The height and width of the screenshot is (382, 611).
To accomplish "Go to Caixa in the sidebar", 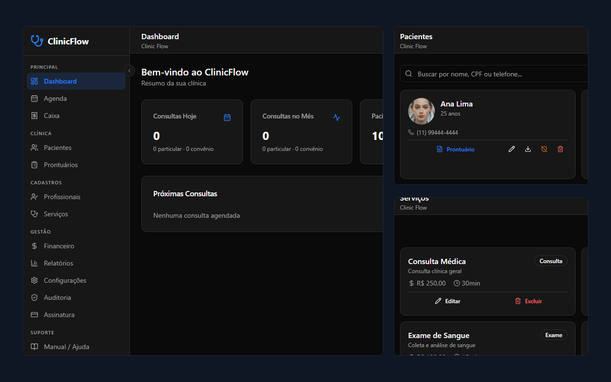I will point(76,116).
